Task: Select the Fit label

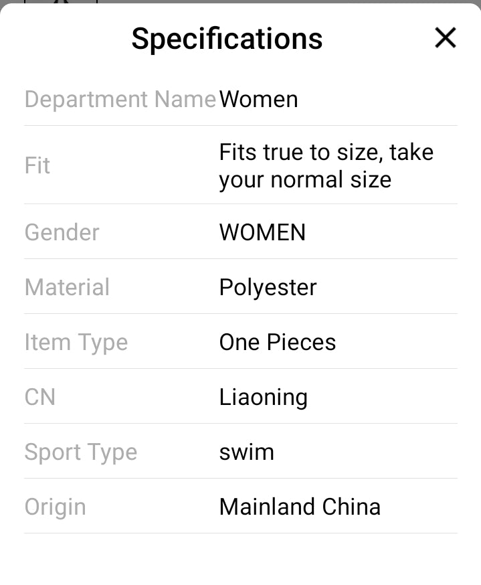Action: [x=37, y=165]
